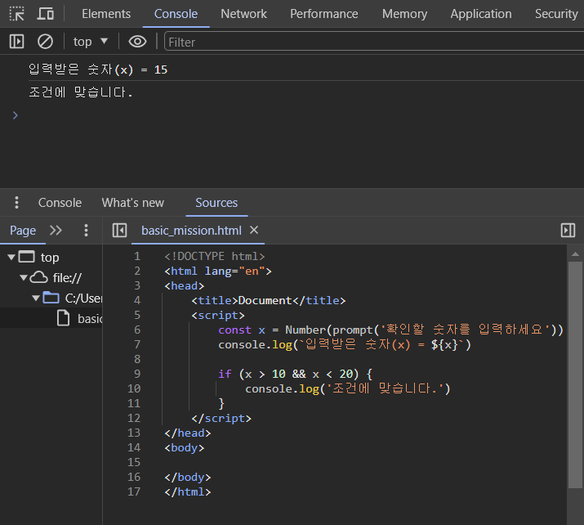Clear the console with the ban icon
The width and height of the screenshot is (584, 525).
(46, 42)
